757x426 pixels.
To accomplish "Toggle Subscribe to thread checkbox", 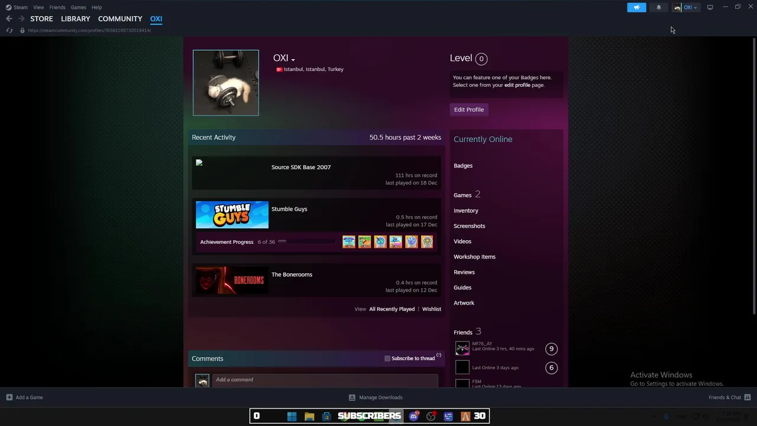I will (387, 359).
